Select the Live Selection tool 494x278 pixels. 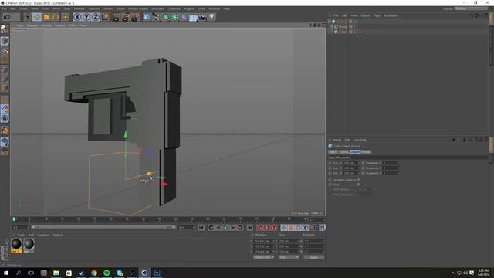(x=28, y=17)
